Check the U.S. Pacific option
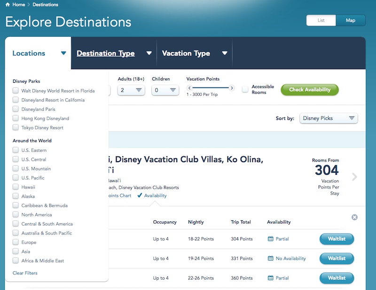376x290 pixels. (x=16, y=178)
